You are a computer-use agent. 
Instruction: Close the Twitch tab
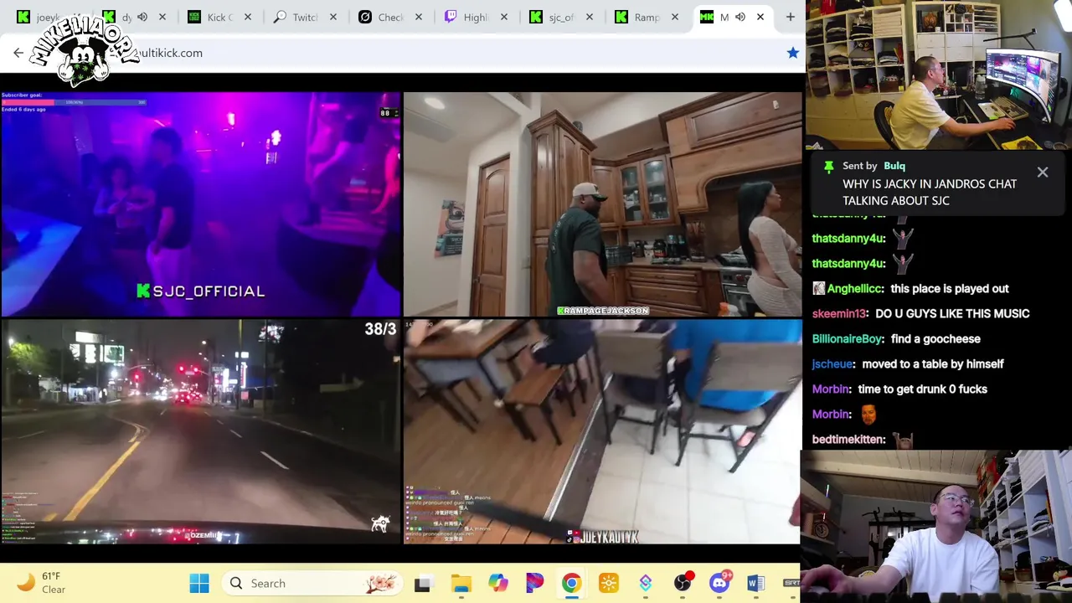tap(333, 17)
